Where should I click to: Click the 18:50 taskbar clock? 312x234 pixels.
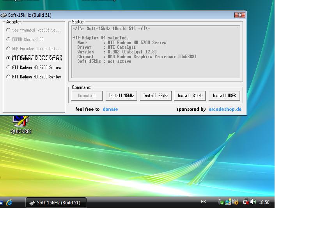264,202
